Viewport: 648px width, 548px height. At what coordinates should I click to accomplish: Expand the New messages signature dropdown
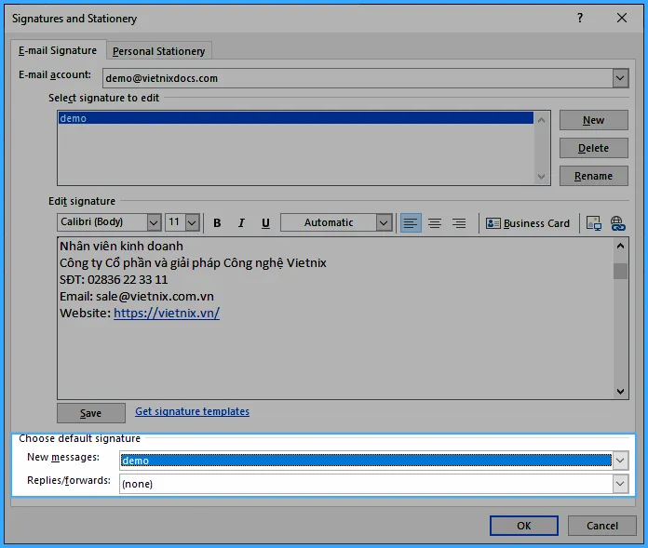pos(620,461)
